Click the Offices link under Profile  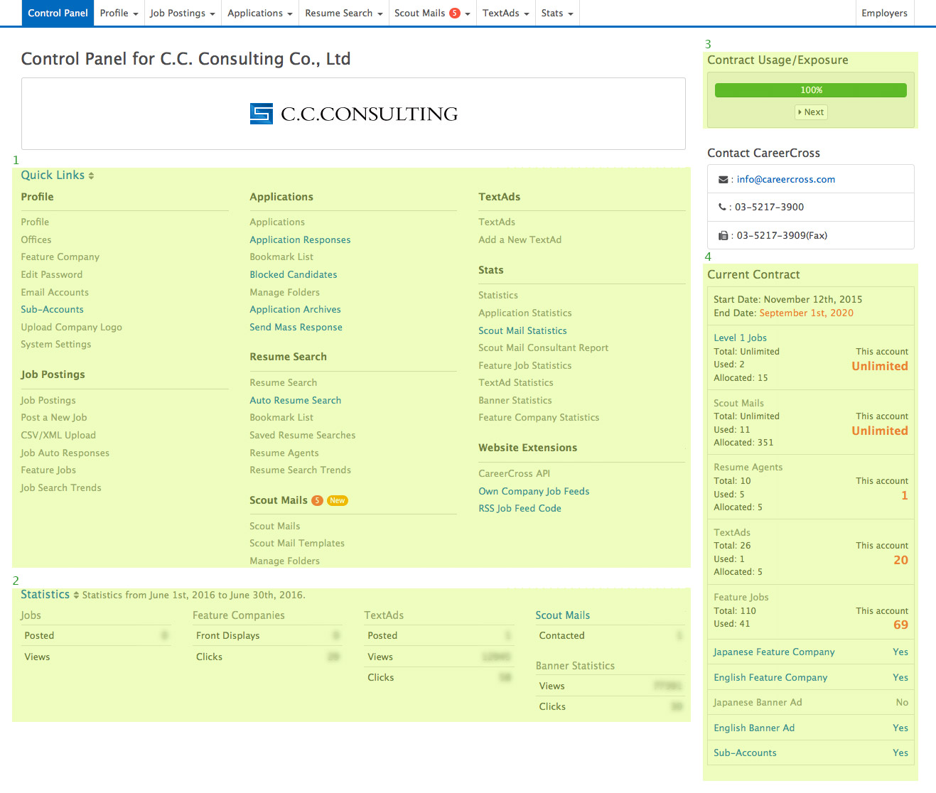[36, 240]
